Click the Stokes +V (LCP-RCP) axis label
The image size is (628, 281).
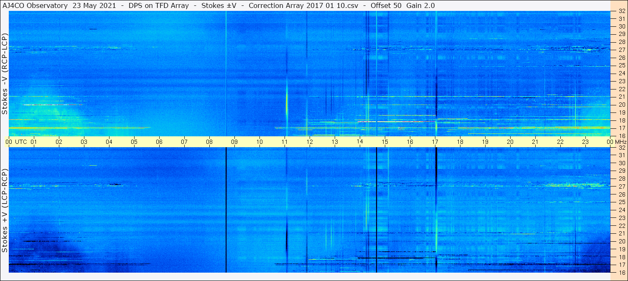[x=5, y=211]
